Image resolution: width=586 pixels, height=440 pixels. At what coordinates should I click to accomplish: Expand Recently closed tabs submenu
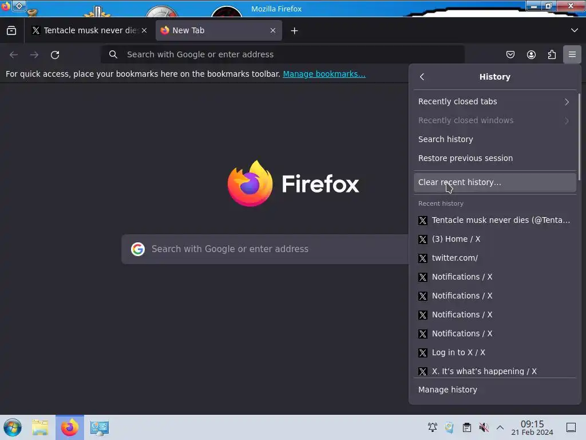(x=495, y=102)
